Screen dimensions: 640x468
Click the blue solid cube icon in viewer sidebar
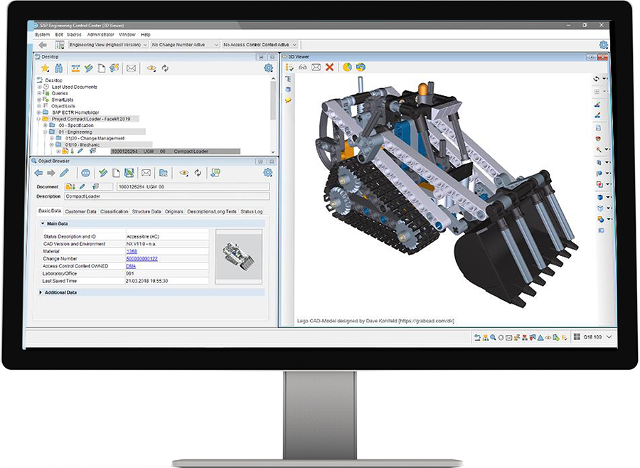[600, 197]
